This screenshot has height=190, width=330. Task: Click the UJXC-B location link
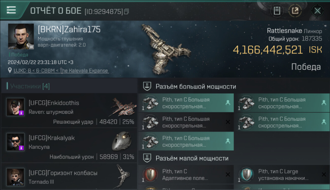click(61, 71)
